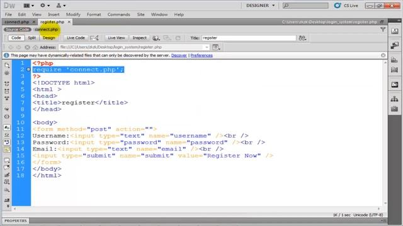Switch to the connect.php document tab
The image size is (403, 226).
[17, 22]
